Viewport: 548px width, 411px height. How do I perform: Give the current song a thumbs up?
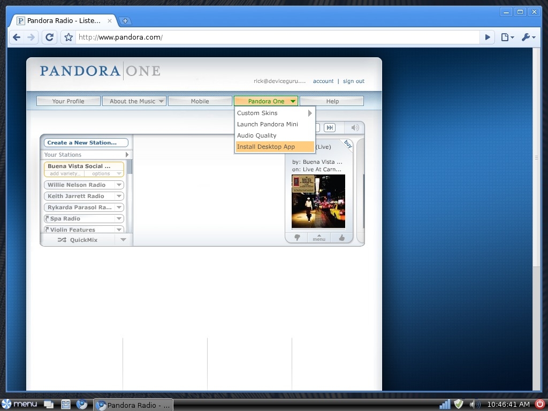342,238
